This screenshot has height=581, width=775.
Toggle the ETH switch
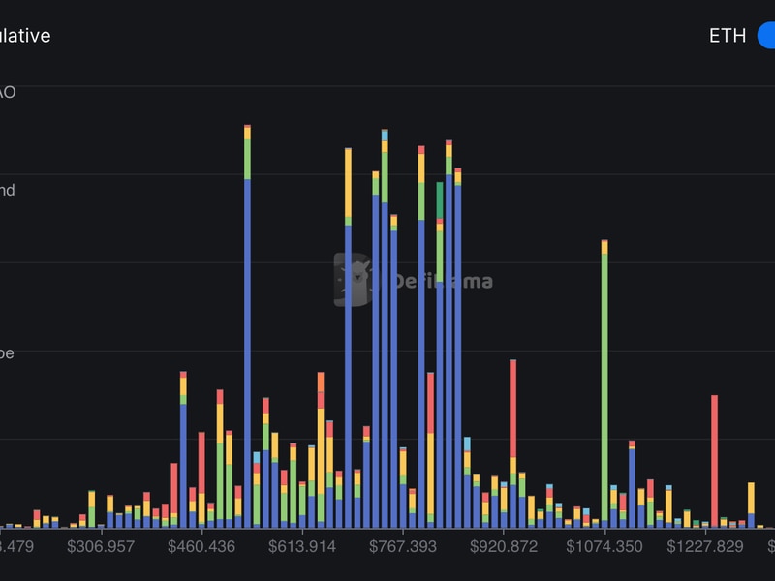pos(765,36)
